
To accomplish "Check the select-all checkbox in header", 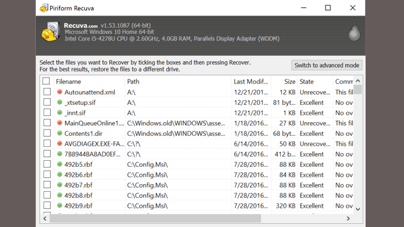I will 46,81.
